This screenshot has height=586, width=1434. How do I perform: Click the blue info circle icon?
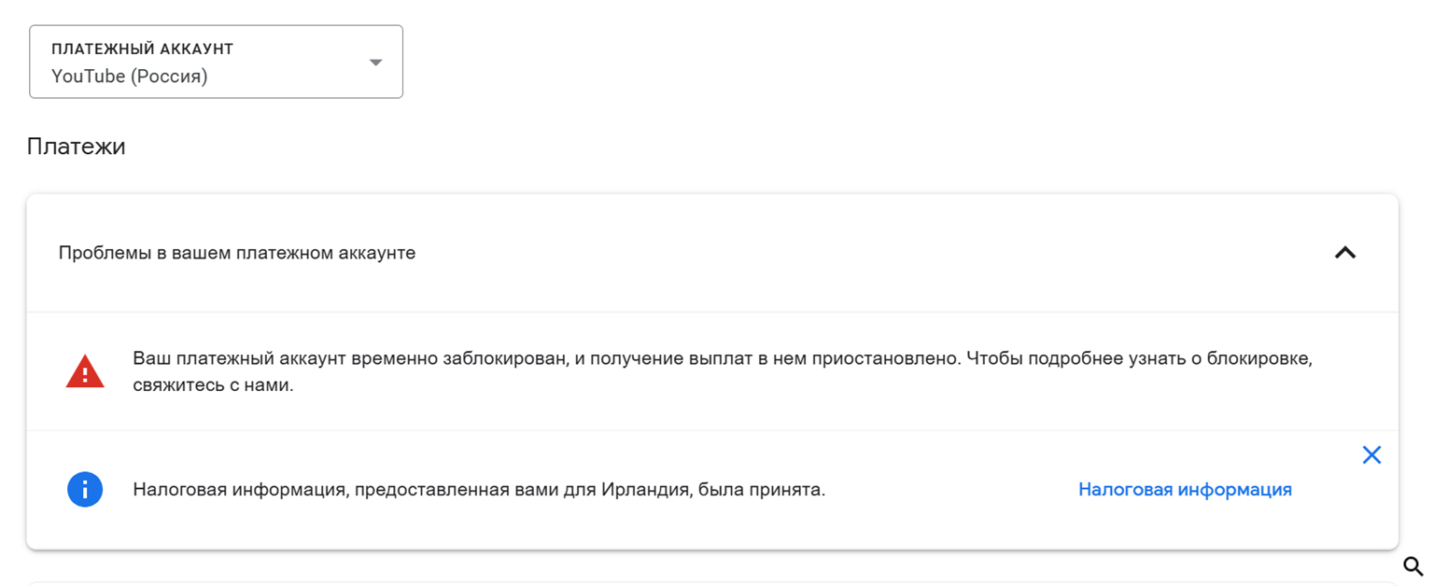click(85, 489)
